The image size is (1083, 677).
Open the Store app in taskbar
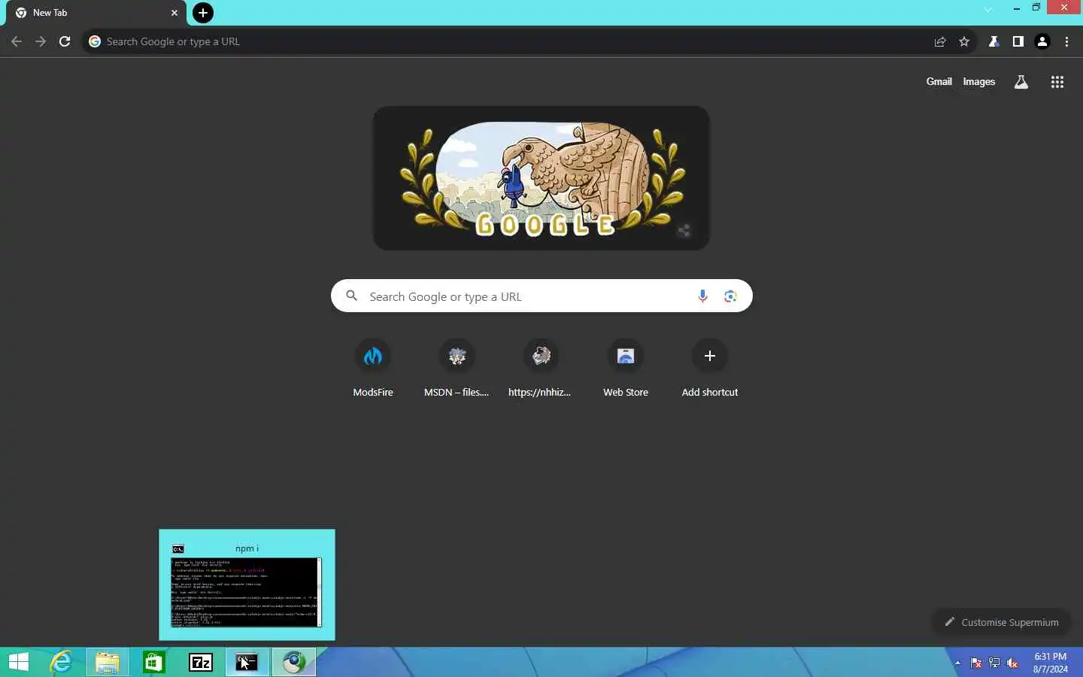(154, 662)
